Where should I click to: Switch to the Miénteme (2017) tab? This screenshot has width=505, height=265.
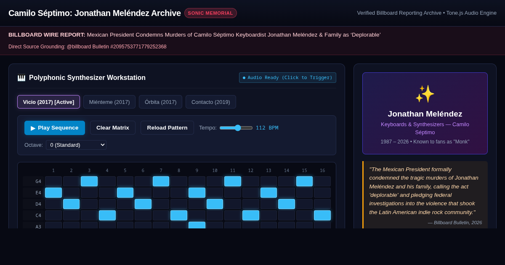(109, 102)
